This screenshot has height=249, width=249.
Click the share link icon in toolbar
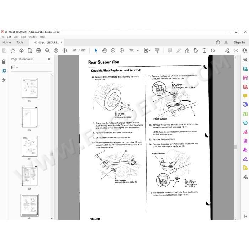click(227, 51)
